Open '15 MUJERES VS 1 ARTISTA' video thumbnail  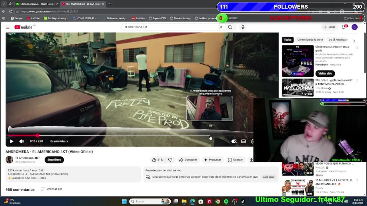click(x=298, y=187)
